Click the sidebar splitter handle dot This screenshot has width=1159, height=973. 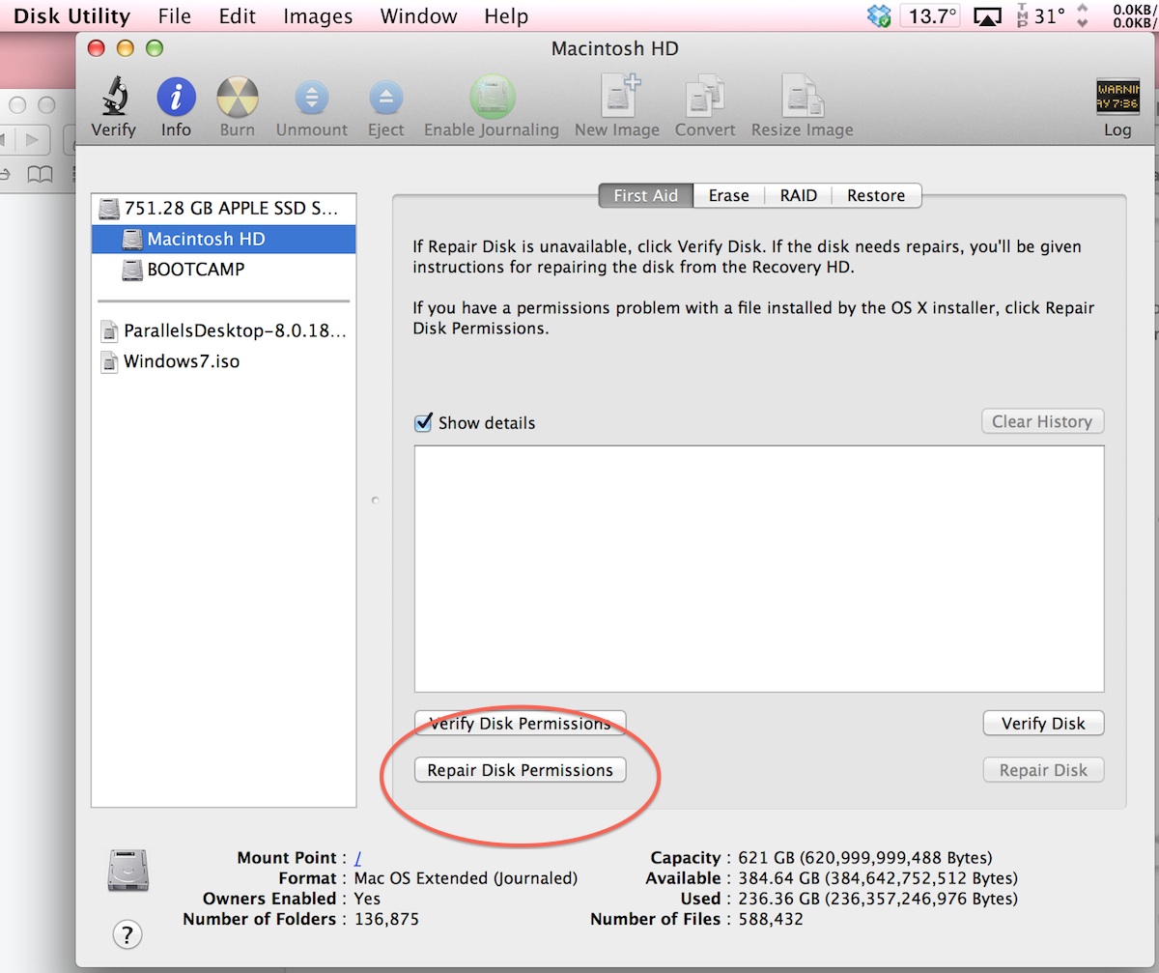[375, 500]
